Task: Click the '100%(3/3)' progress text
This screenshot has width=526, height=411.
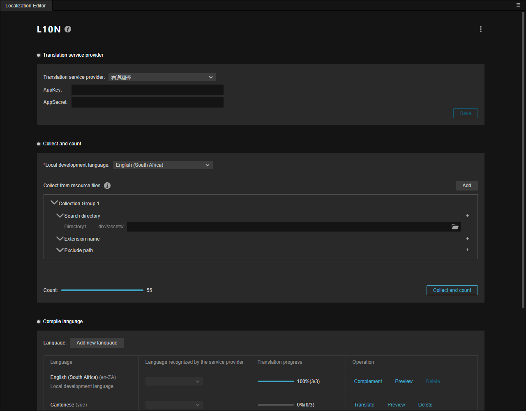Action: [308, 381]
